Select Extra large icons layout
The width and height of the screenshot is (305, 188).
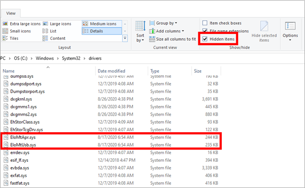[x=21, y=24]
